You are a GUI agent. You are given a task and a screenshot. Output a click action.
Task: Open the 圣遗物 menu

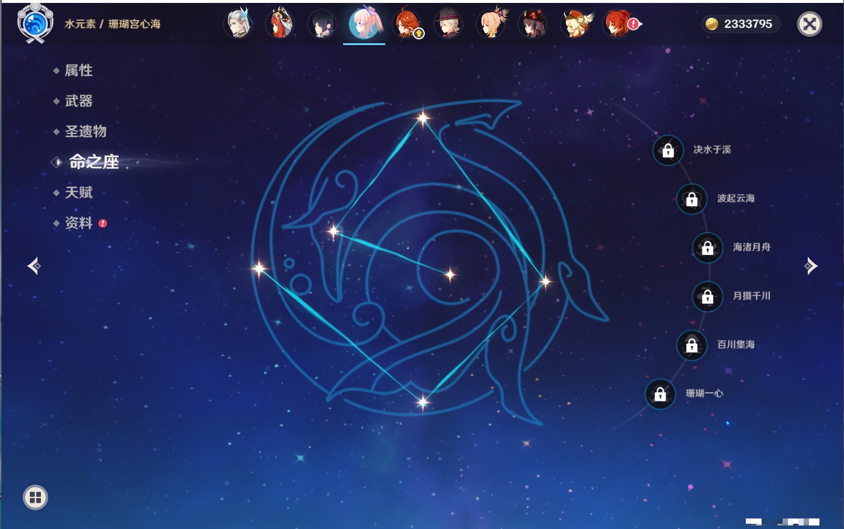point(85,132)
